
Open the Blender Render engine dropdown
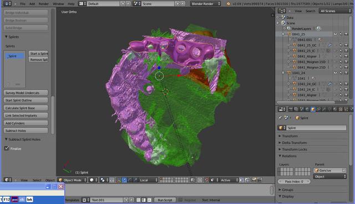[206, 4]
